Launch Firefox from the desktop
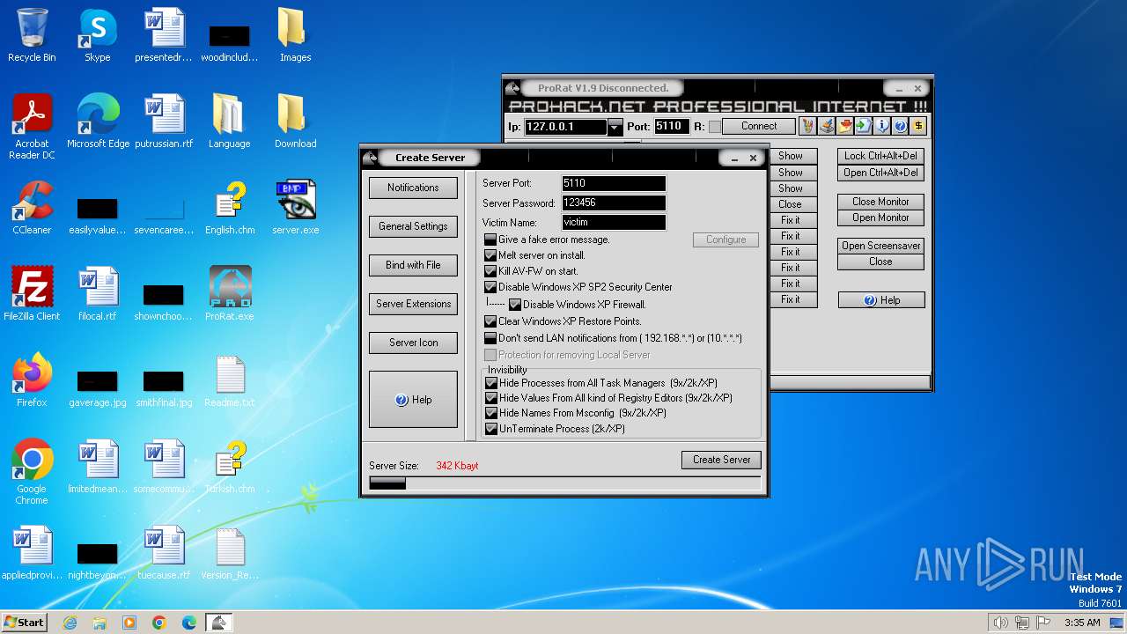 (32, 381)
